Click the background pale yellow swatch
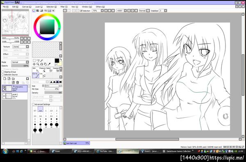Image resolution: width=246 pixels, height=162 pixels. pos(60,64)
